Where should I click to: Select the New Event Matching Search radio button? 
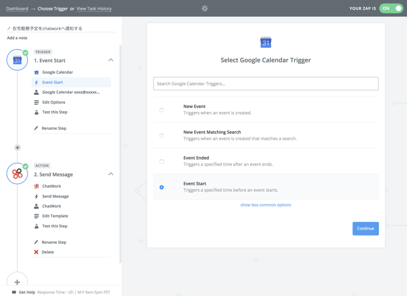click(x=161, y=136)
